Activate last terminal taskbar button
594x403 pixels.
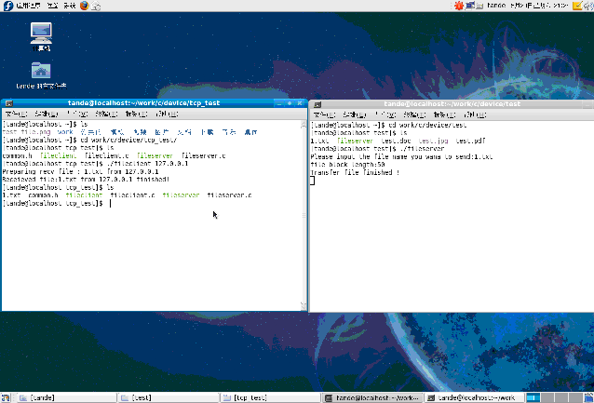tap(475, 397)
